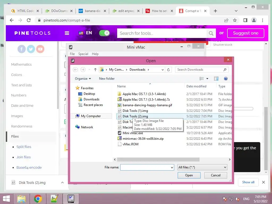Expand the view options dropdown arrow
The width and height of the screenshot is (272, 204).
tap(207, 79)
